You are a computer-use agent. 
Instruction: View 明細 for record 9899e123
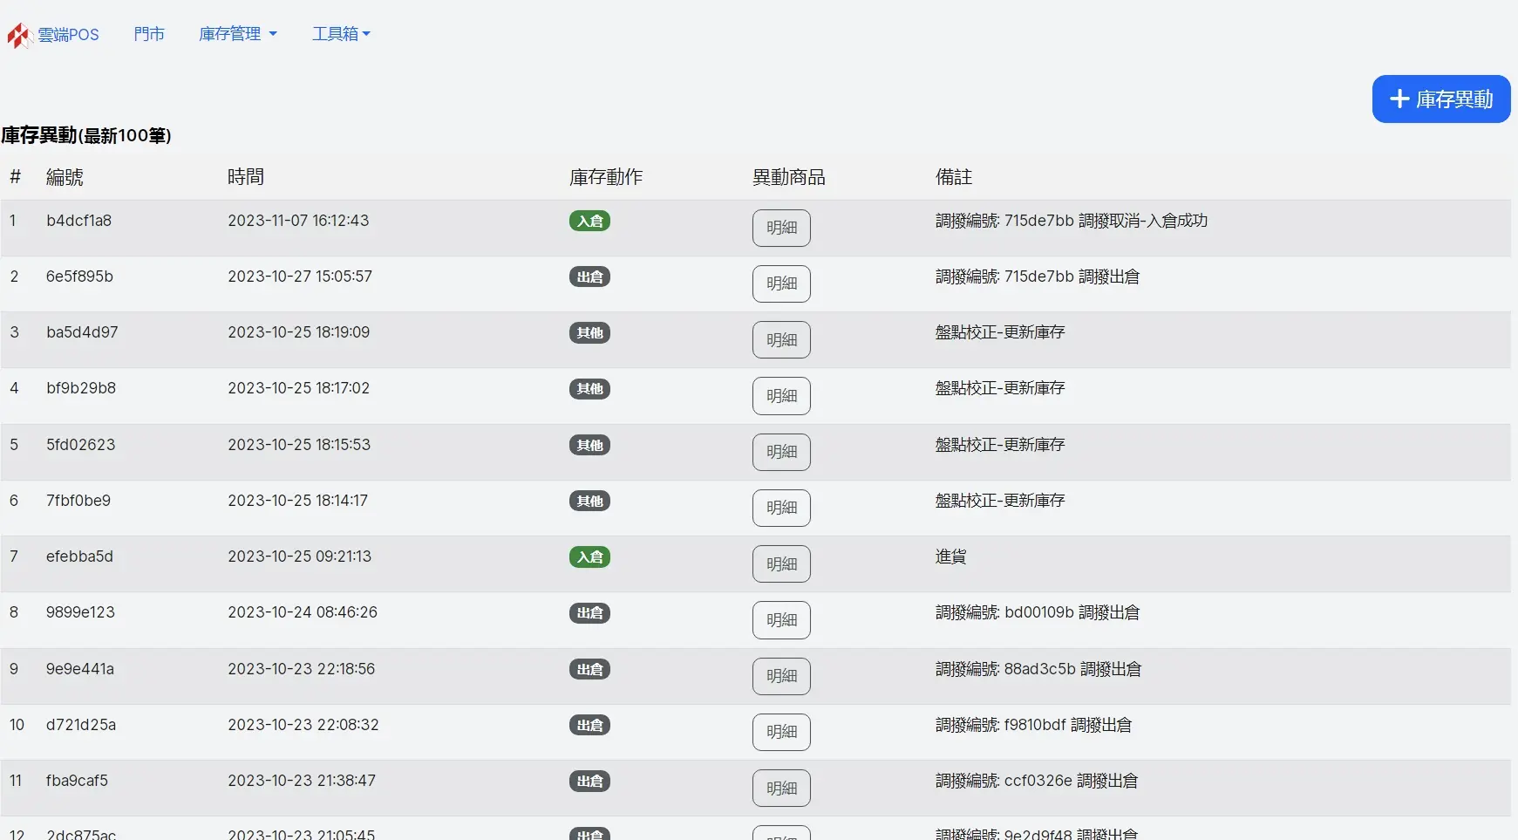coord(781,620)
